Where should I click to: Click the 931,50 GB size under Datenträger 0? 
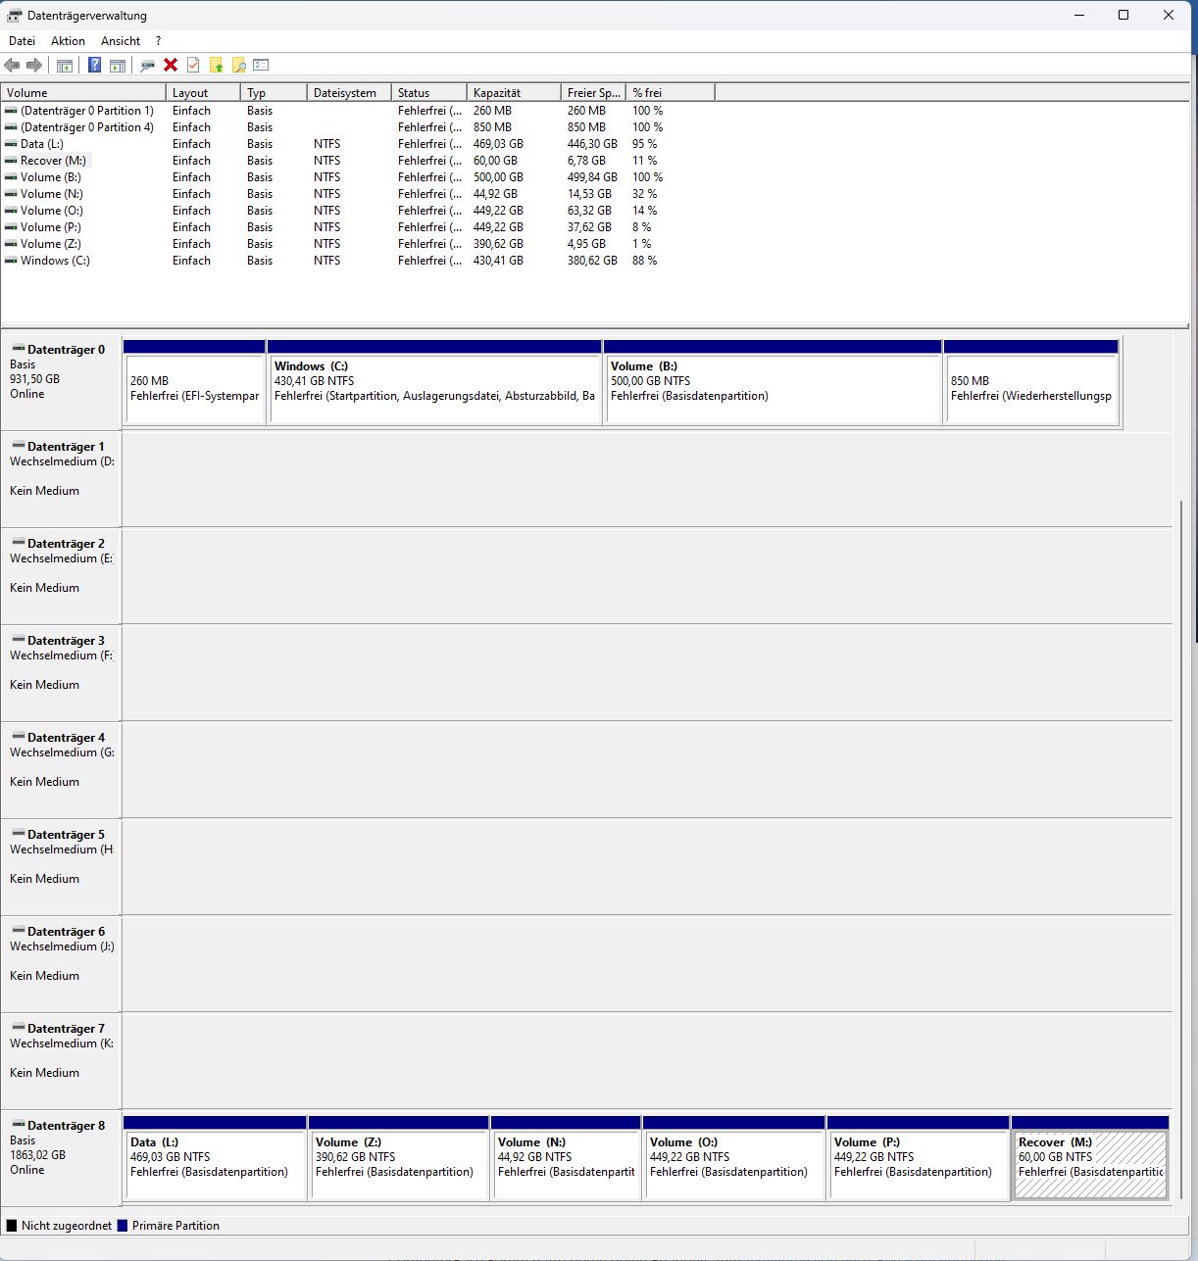[34, 379]
